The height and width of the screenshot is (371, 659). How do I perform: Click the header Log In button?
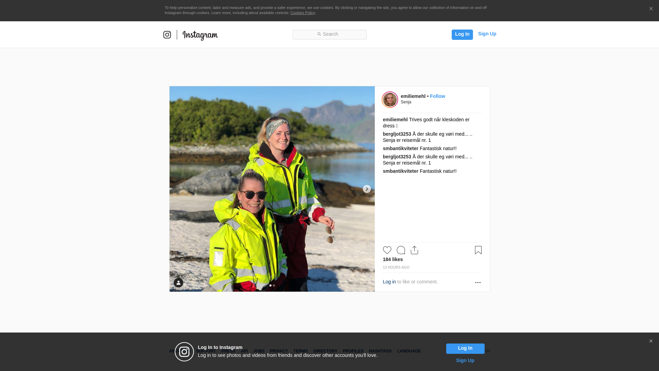(x=462, y=34)
